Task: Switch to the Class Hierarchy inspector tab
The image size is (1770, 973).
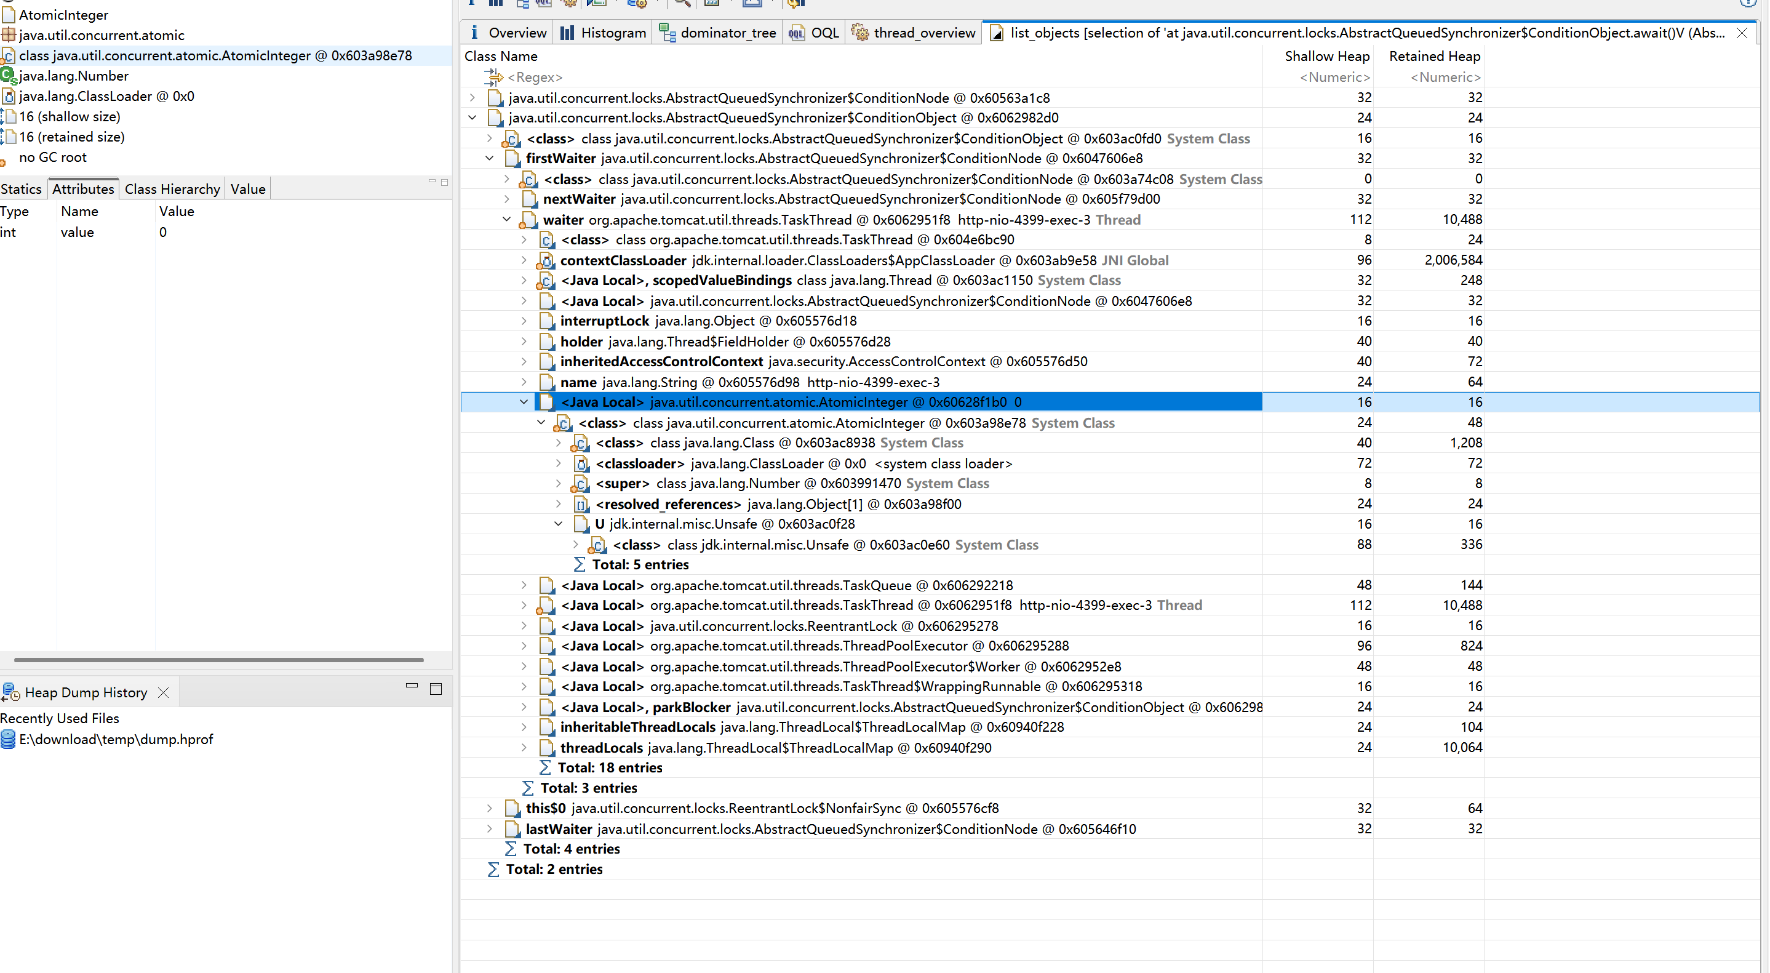Action: 172,189
